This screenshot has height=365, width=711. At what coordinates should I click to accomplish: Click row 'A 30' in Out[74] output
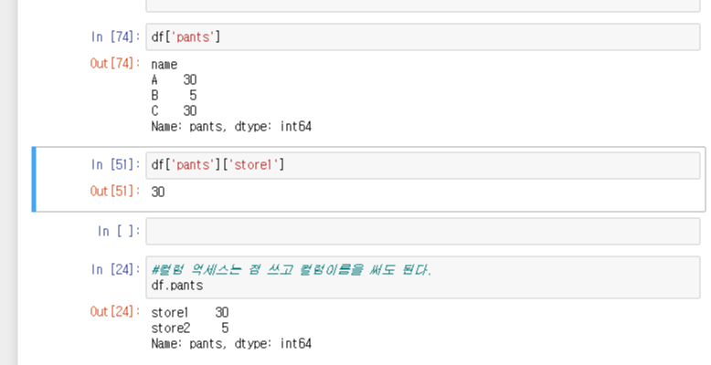click(175, 80)
